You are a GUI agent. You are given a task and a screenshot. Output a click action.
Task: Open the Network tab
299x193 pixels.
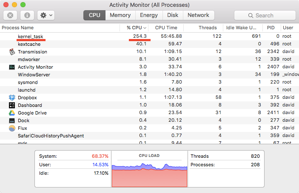click(x=199, y=15)
